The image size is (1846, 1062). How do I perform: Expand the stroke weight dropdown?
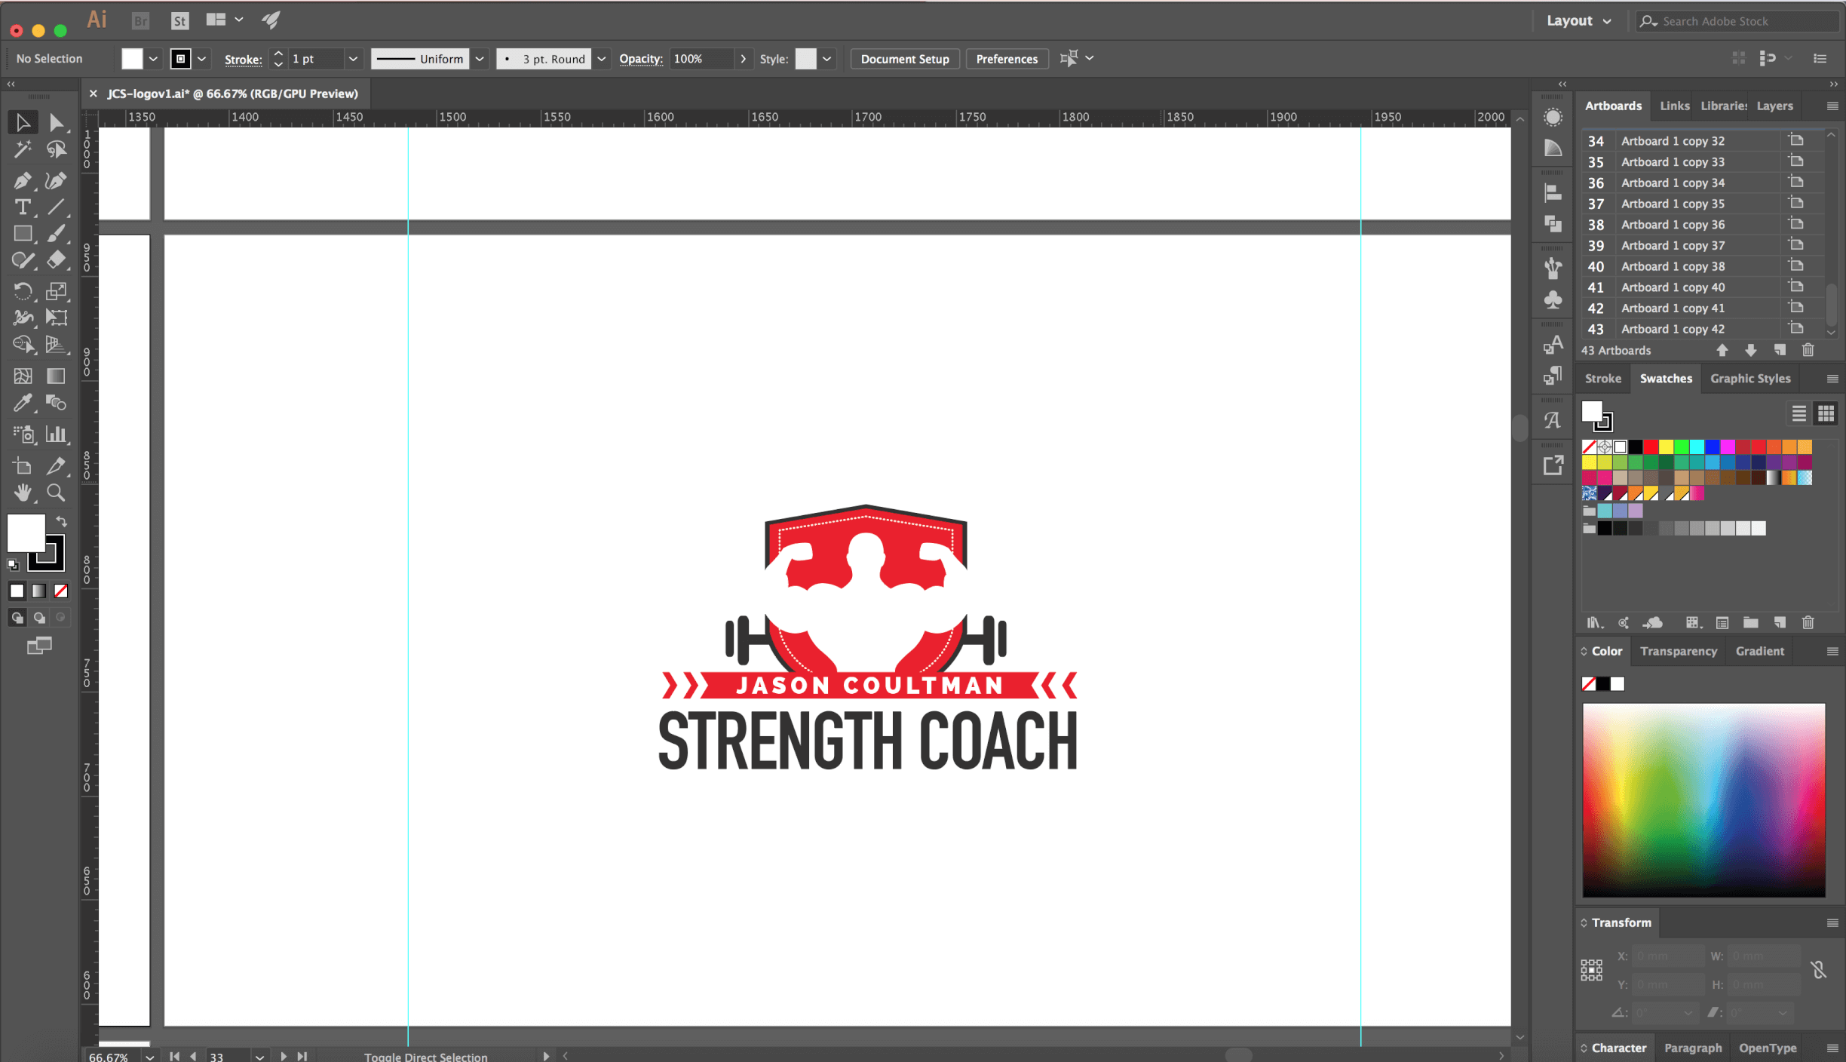pyautogui.click(x=352, y=59)
